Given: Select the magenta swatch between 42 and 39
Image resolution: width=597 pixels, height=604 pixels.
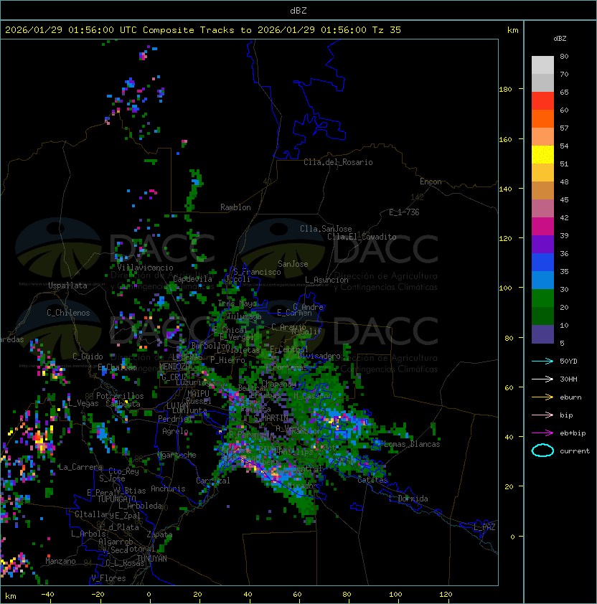Looking at the screenshot, I should [542, 227].
